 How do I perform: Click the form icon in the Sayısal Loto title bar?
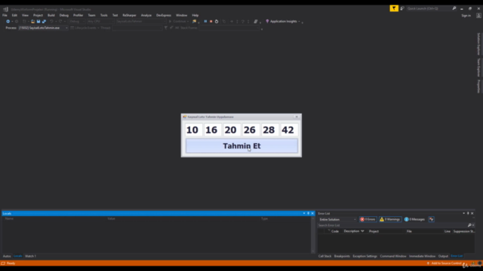coord(184,117)
